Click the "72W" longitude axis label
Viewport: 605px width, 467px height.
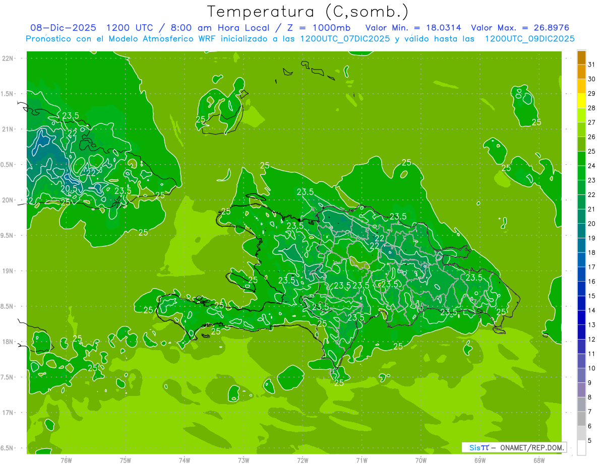click(x=302, y=460)
